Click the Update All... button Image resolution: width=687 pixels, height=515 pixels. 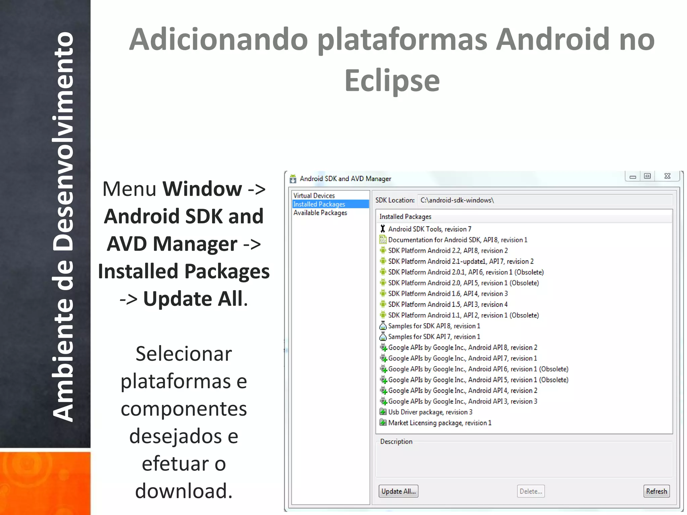tap(398, 491)
